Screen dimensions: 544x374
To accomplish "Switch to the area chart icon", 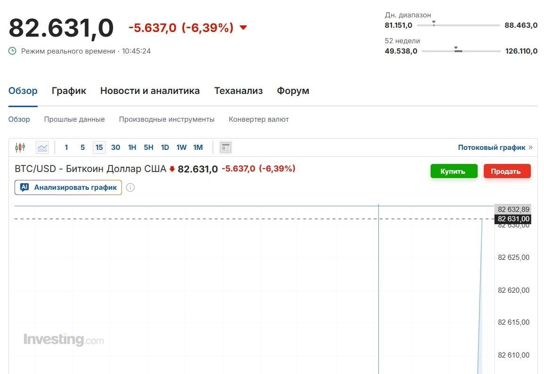I will (x=42, y=148).
